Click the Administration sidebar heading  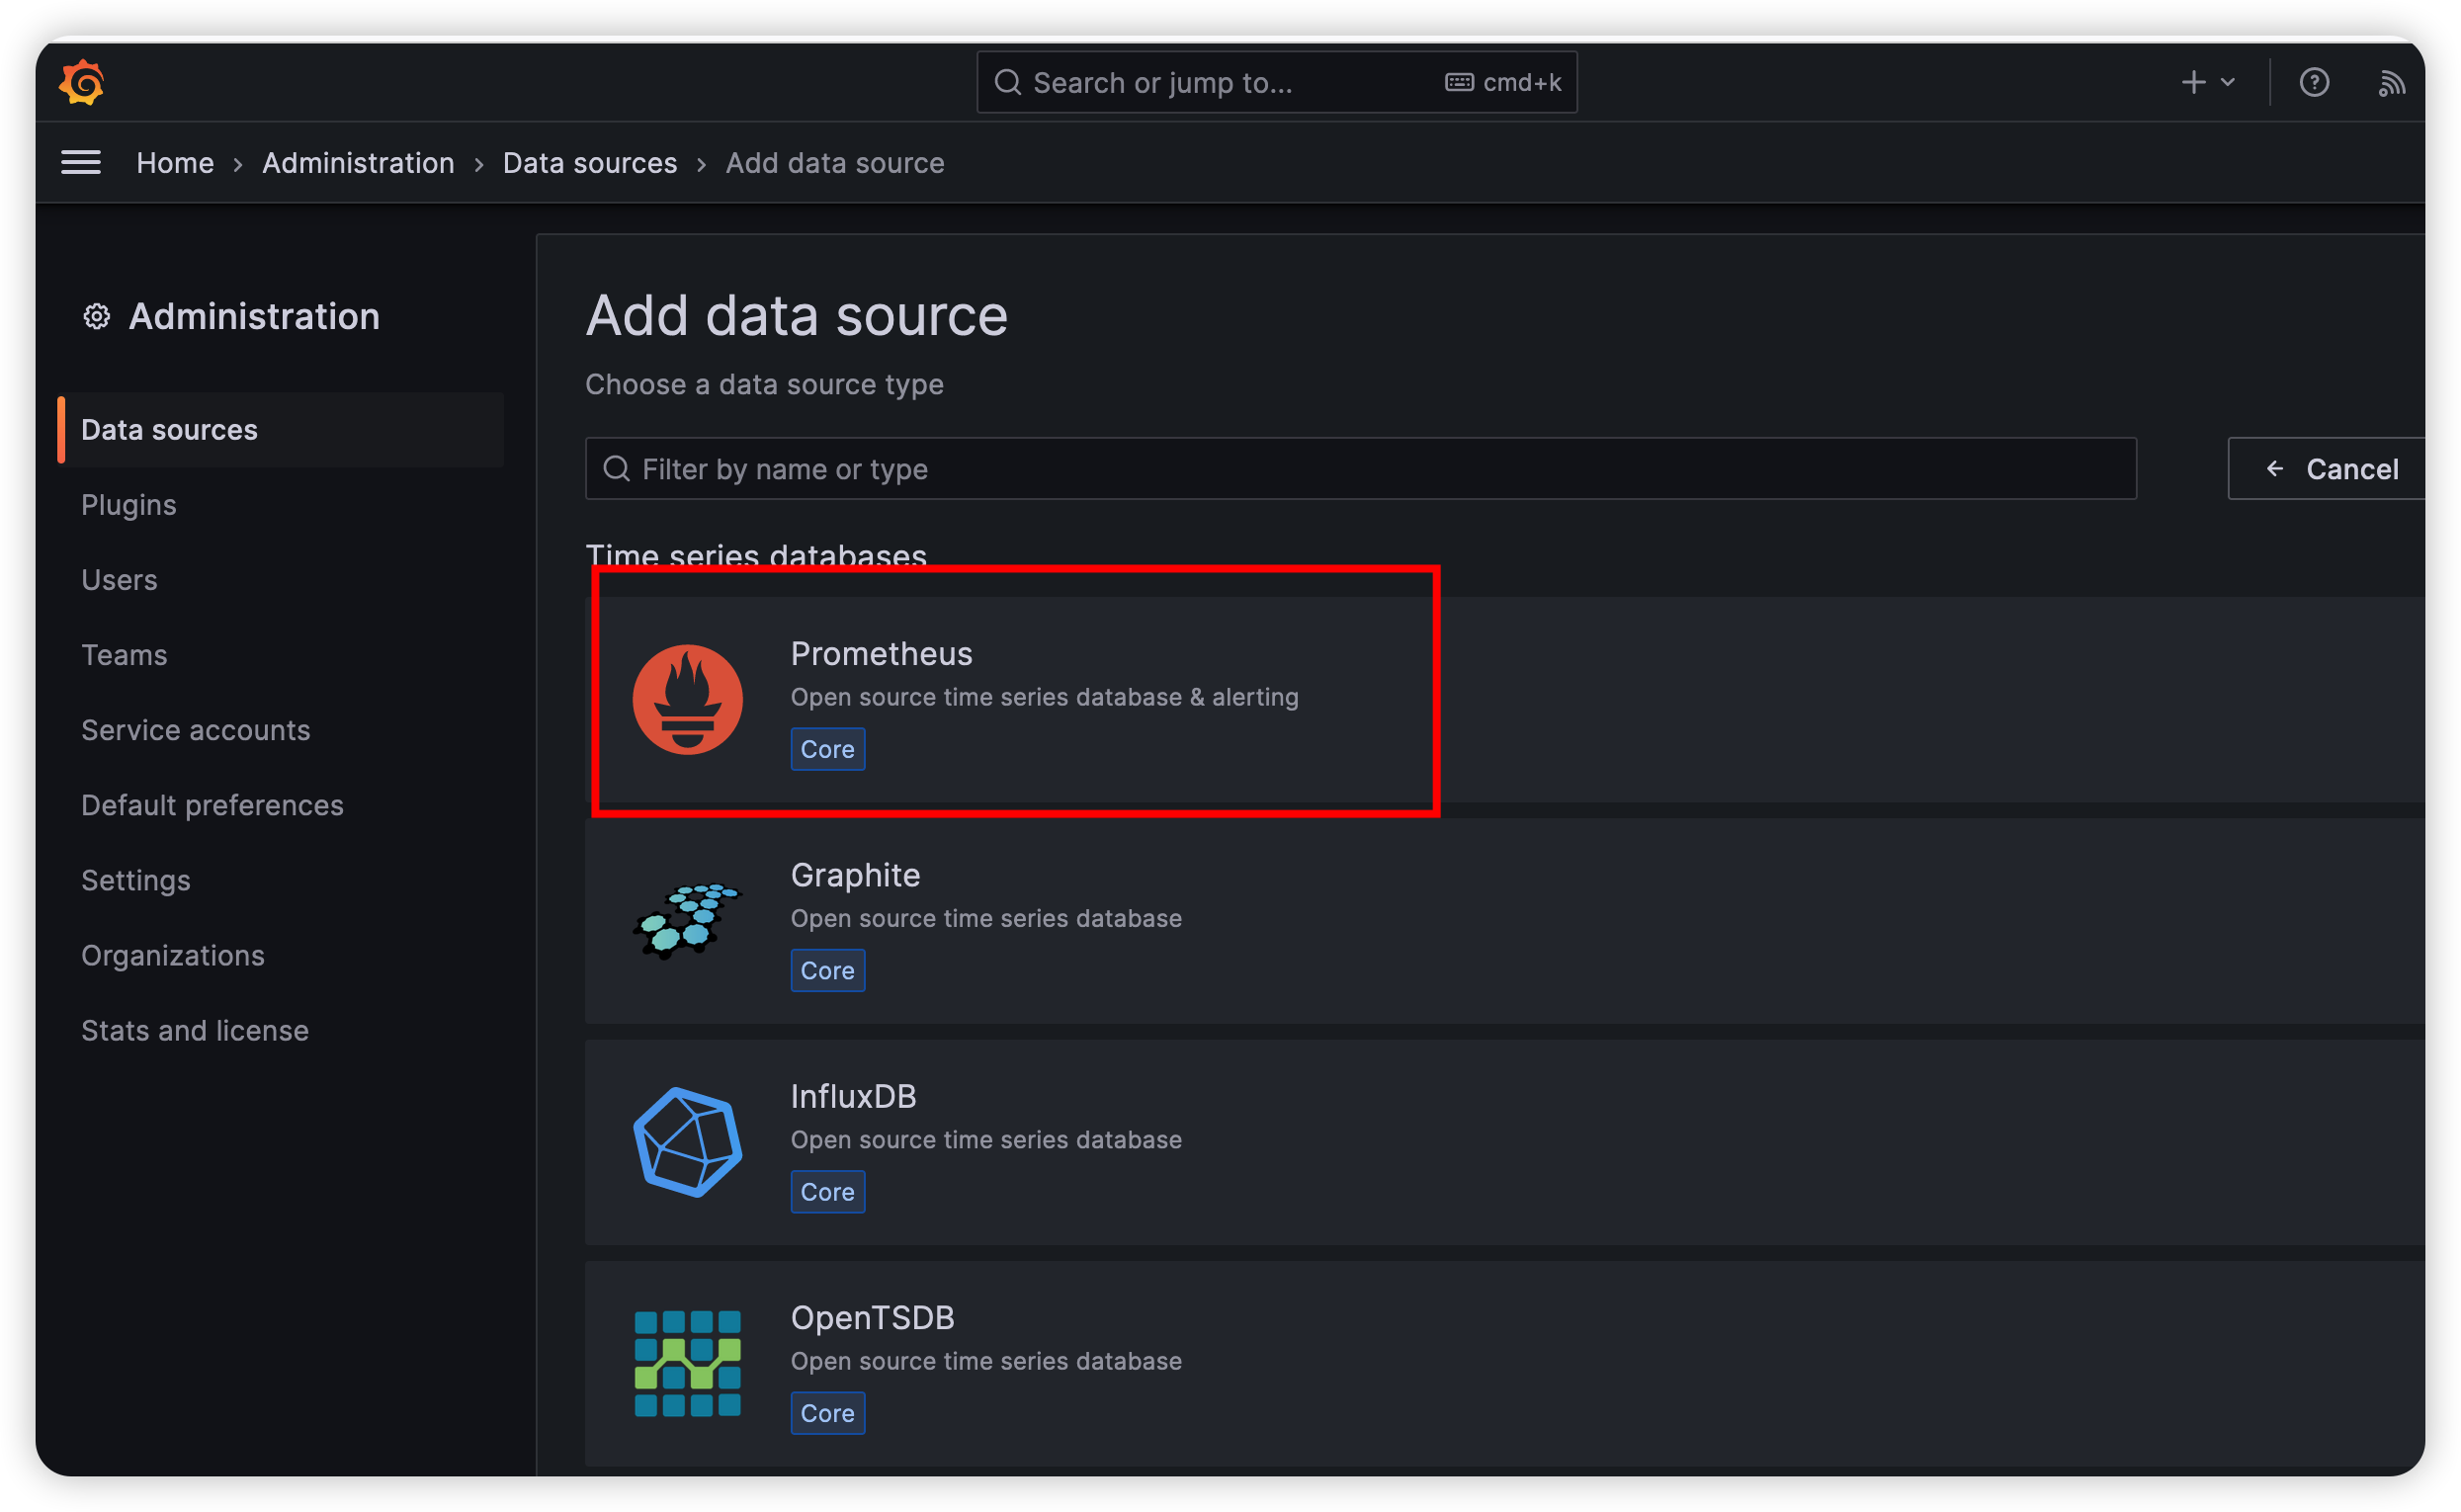coord(254,317)
